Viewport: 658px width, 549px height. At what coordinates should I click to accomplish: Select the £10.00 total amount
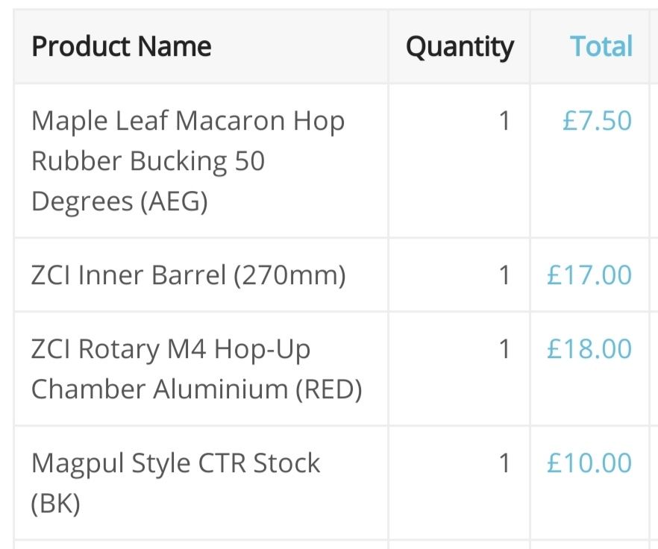(x=589, y=463)
